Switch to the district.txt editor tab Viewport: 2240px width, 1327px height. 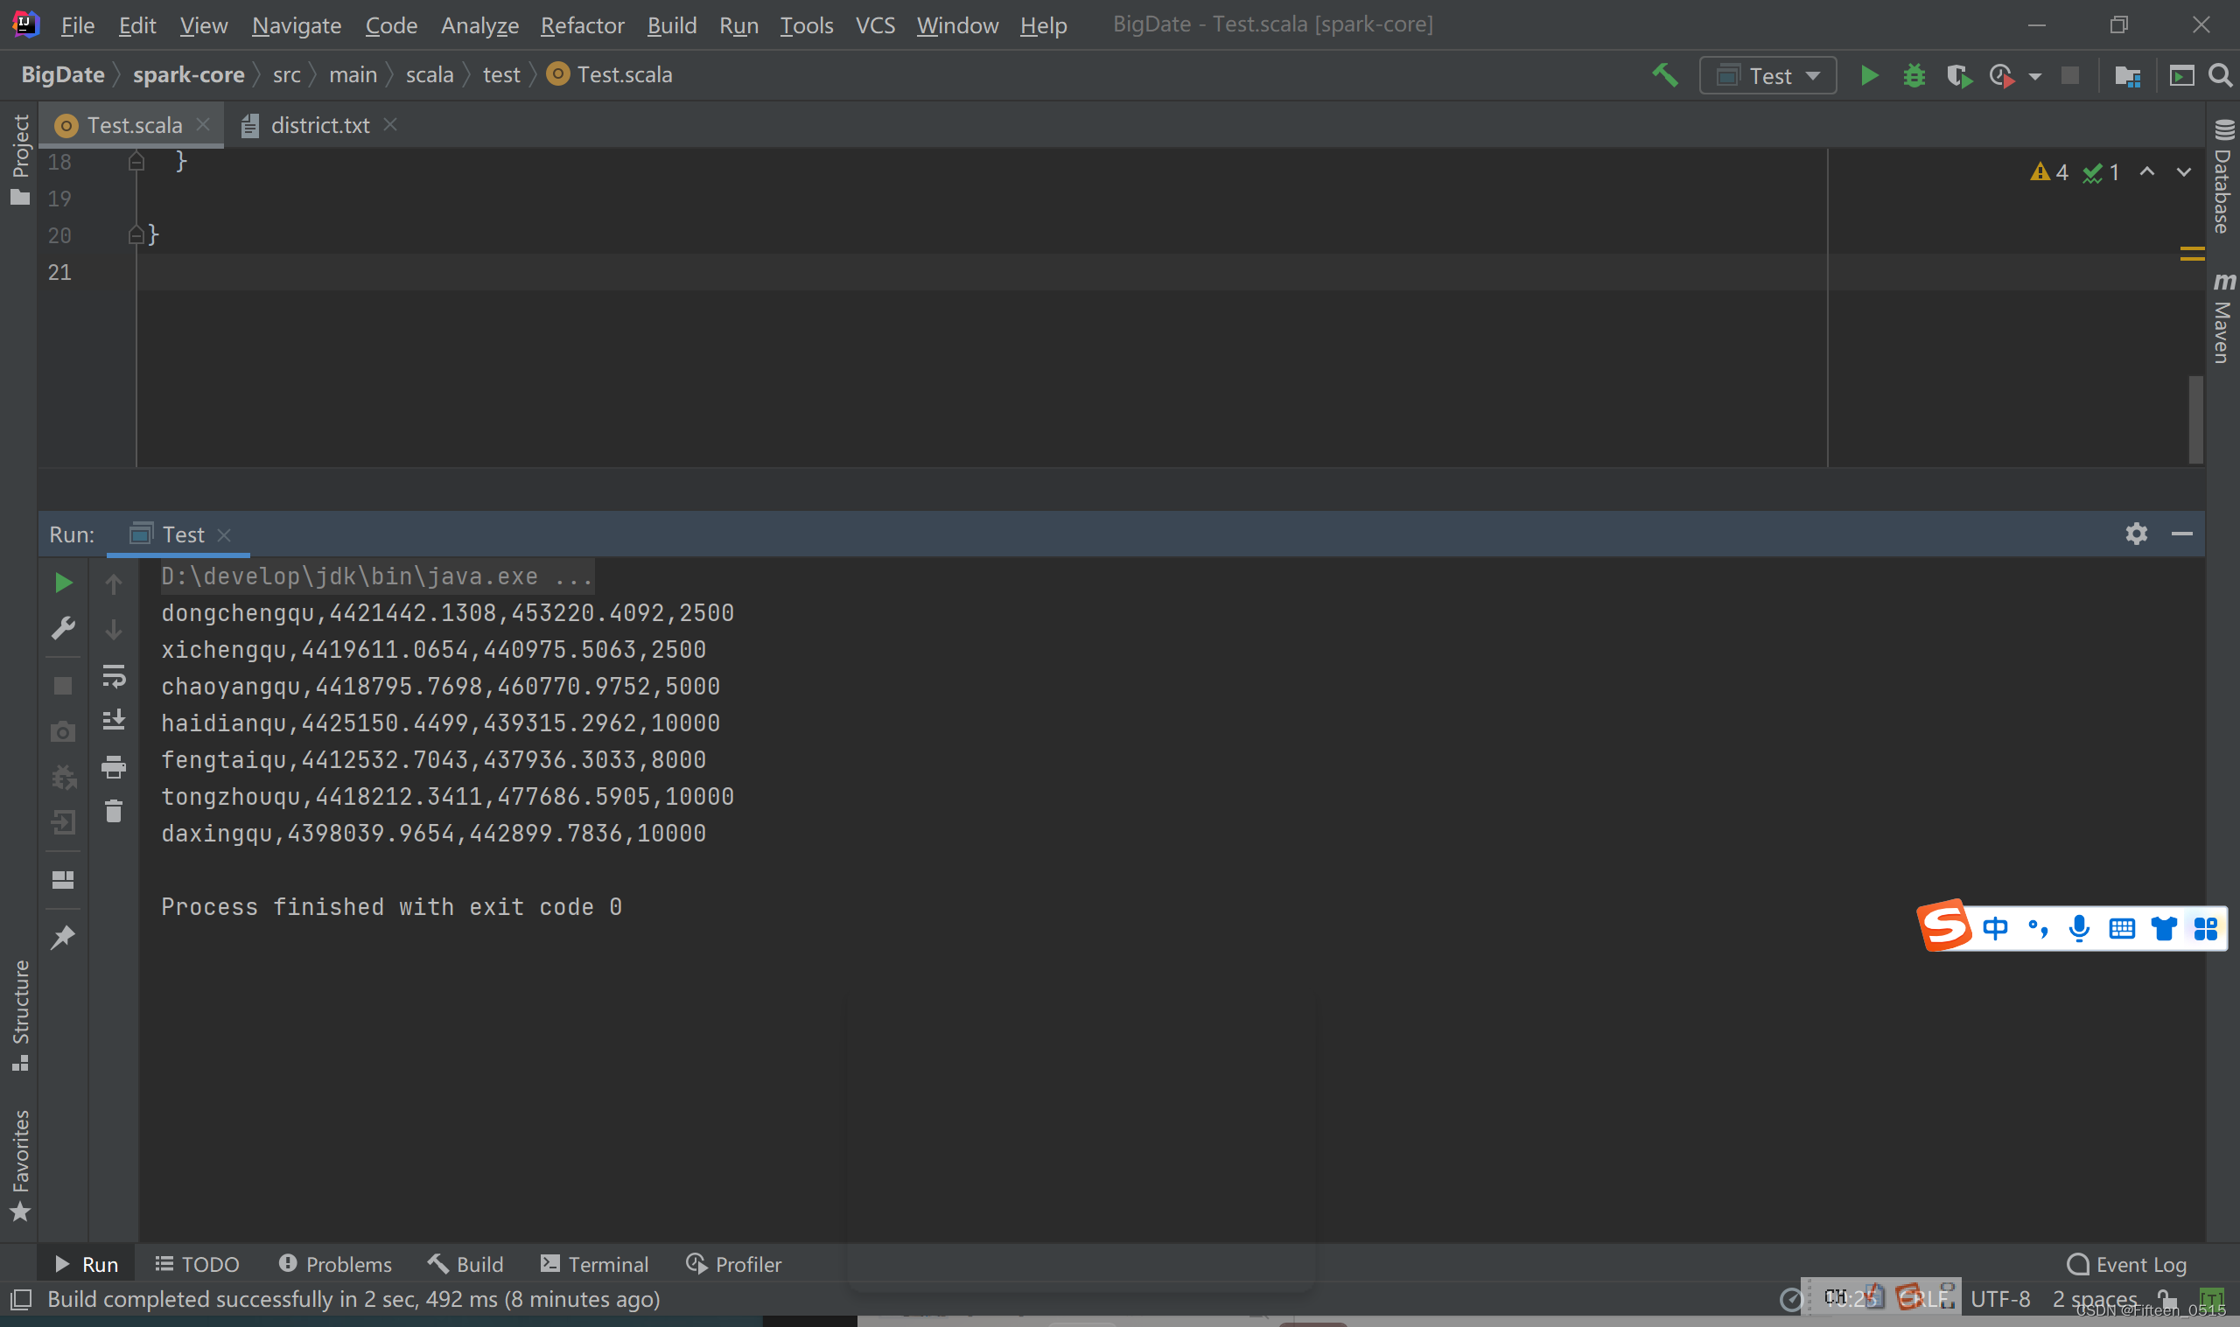point(319,125)
